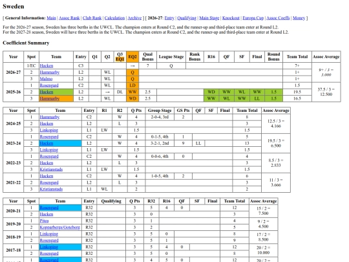This screenshot has width=349, height=262.
Task: Open the Money link
Action: [299, 18]
